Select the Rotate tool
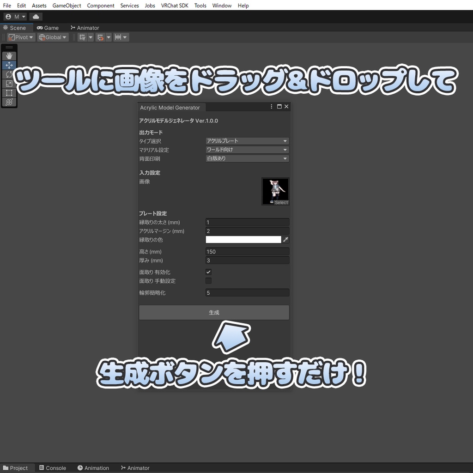The height and width of the screenshot is (473, 473). (x=9, y=74)
